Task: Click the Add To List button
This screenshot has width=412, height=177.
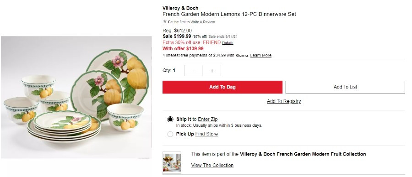Action: (345, 87)
